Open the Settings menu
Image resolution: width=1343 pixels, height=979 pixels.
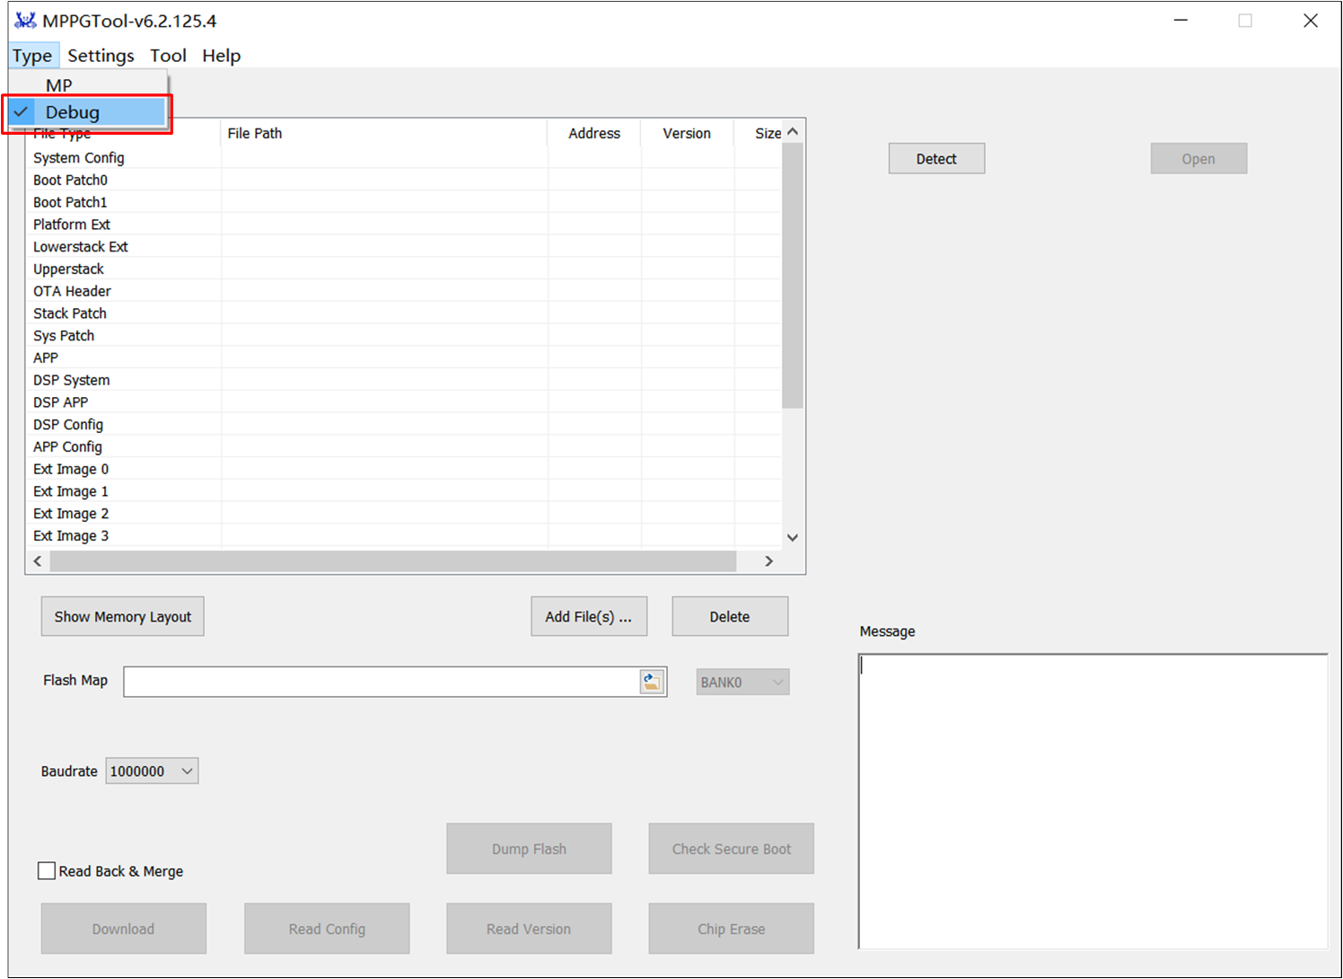101,56
